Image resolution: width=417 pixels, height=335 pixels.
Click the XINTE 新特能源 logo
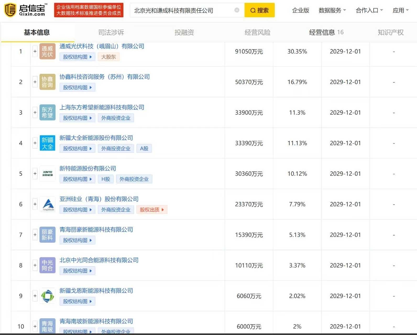pos(47,174)
